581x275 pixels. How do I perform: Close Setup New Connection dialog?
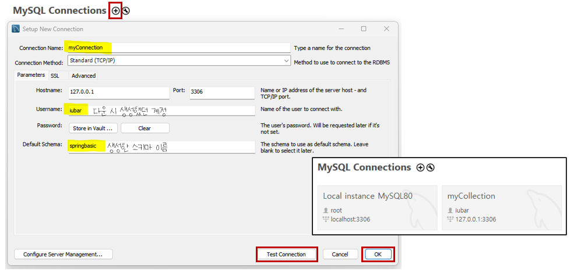(386, 29)
